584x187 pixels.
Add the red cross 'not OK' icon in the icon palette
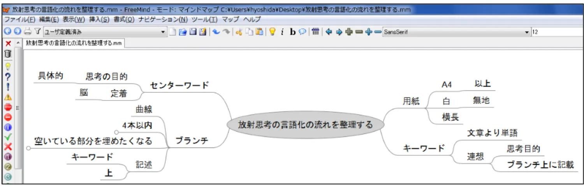(x=8, y=147)
